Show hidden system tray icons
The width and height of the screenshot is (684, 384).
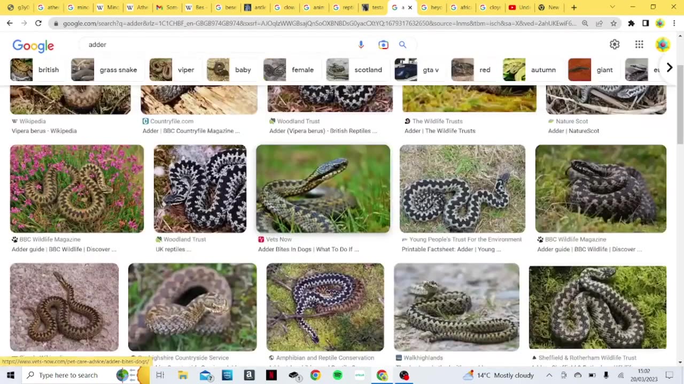coord(549,375)
